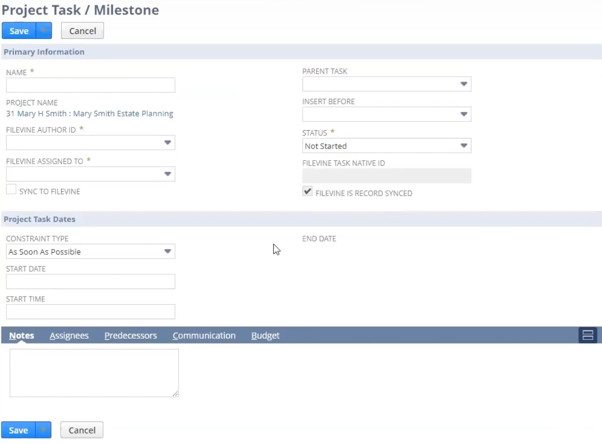Click the top Cancel button
602x444 pixels.
(x=83, y=31)
